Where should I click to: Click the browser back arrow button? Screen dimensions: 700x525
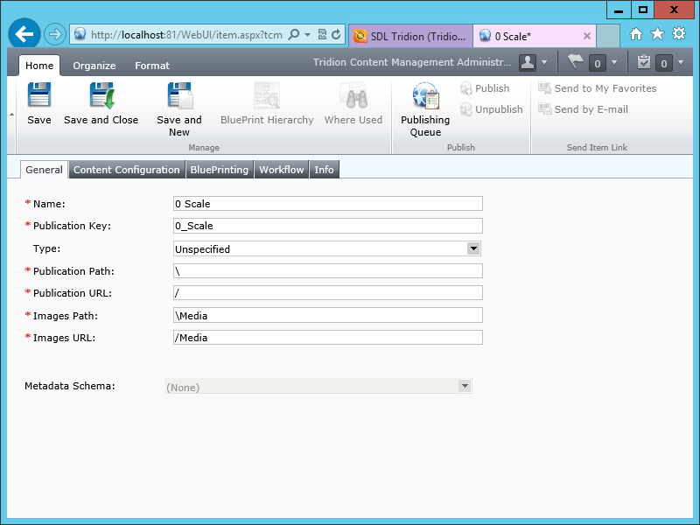pyautogui.click(x=25, y=34)
